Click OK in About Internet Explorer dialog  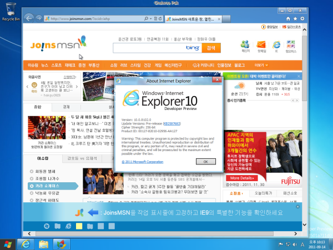tap(205, 162)
